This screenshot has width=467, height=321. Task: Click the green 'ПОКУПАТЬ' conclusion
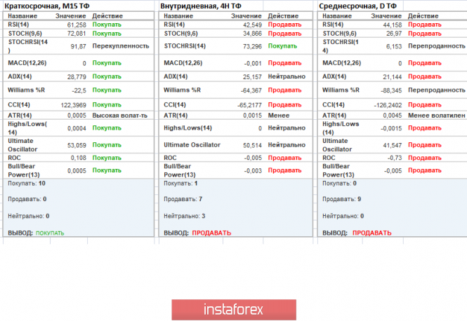pos(50,233)
